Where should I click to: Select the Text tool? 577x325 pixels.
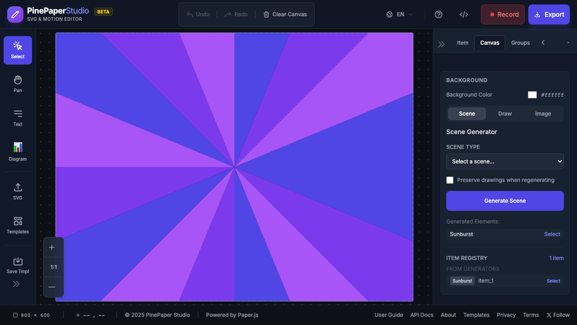click(18, 118)
